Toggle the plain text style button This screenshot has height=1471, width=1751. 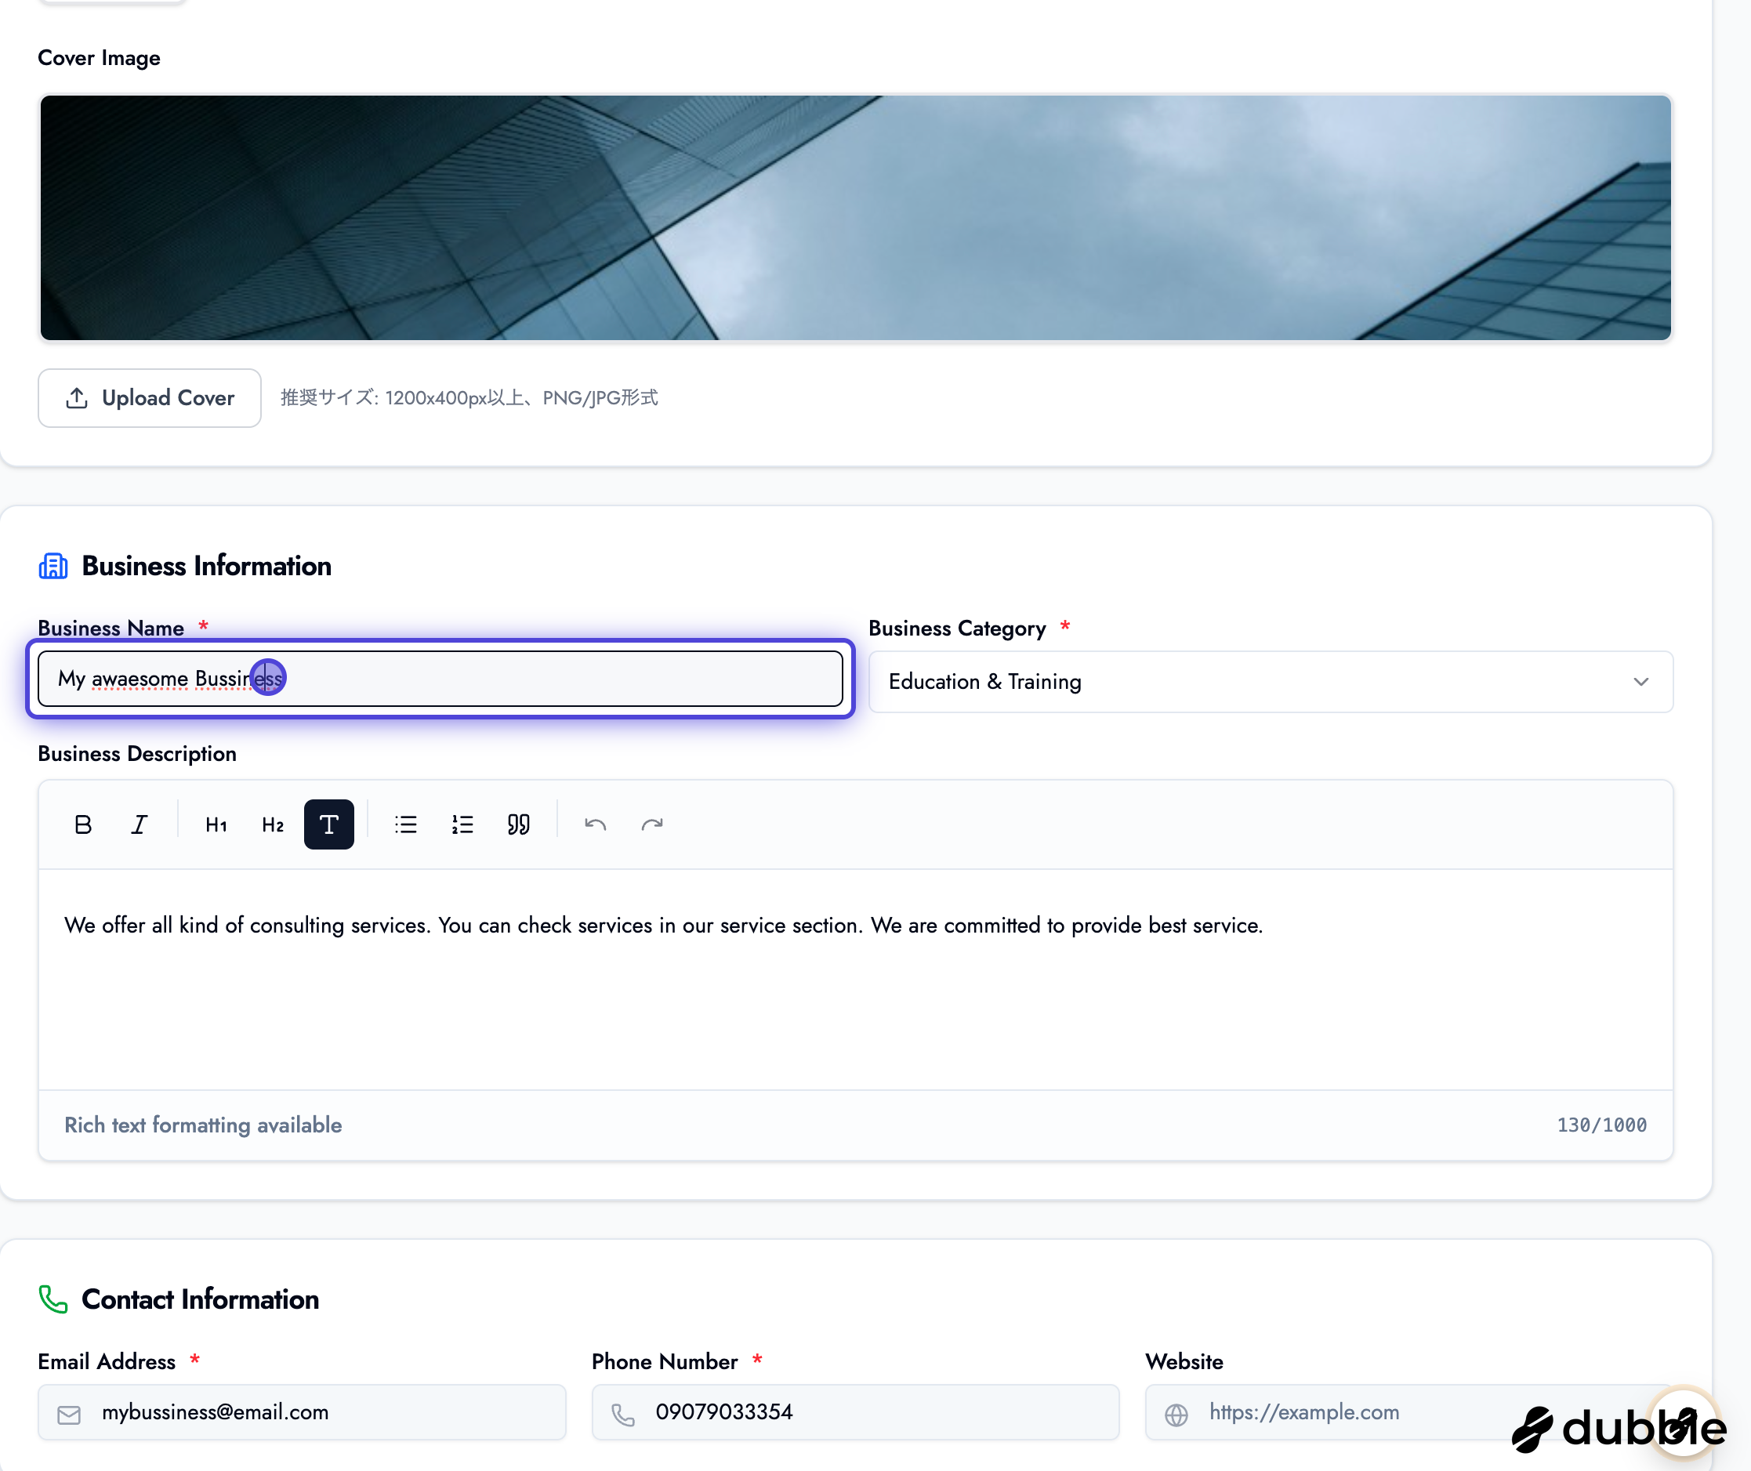pos(328,824)
